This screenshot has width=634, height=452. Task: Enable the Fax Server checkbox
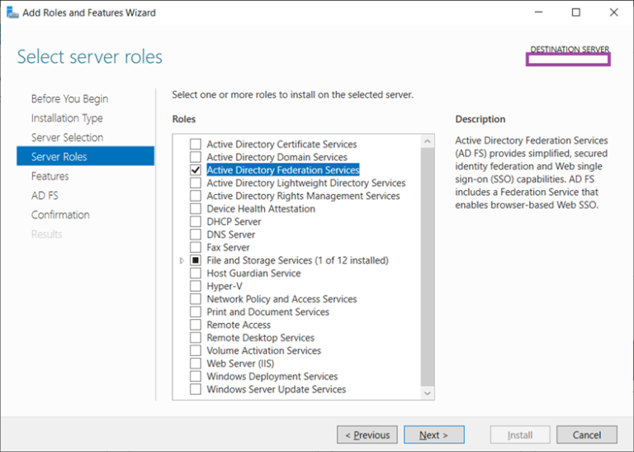[196, 247]
